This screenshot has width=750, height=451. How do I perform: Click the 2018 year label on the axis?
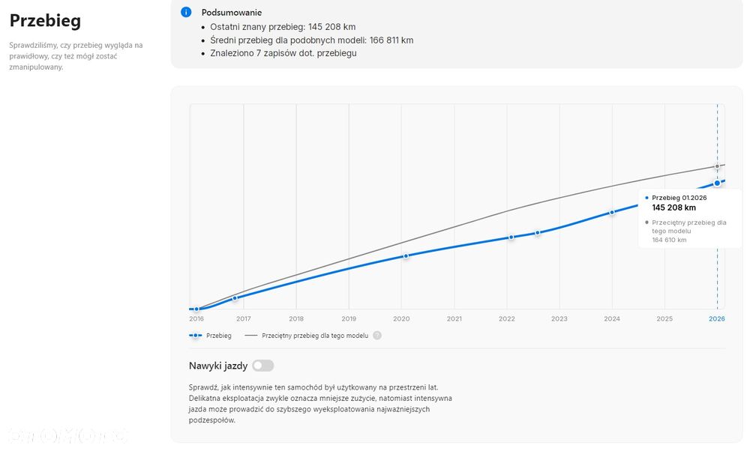(x=296, y=318)
